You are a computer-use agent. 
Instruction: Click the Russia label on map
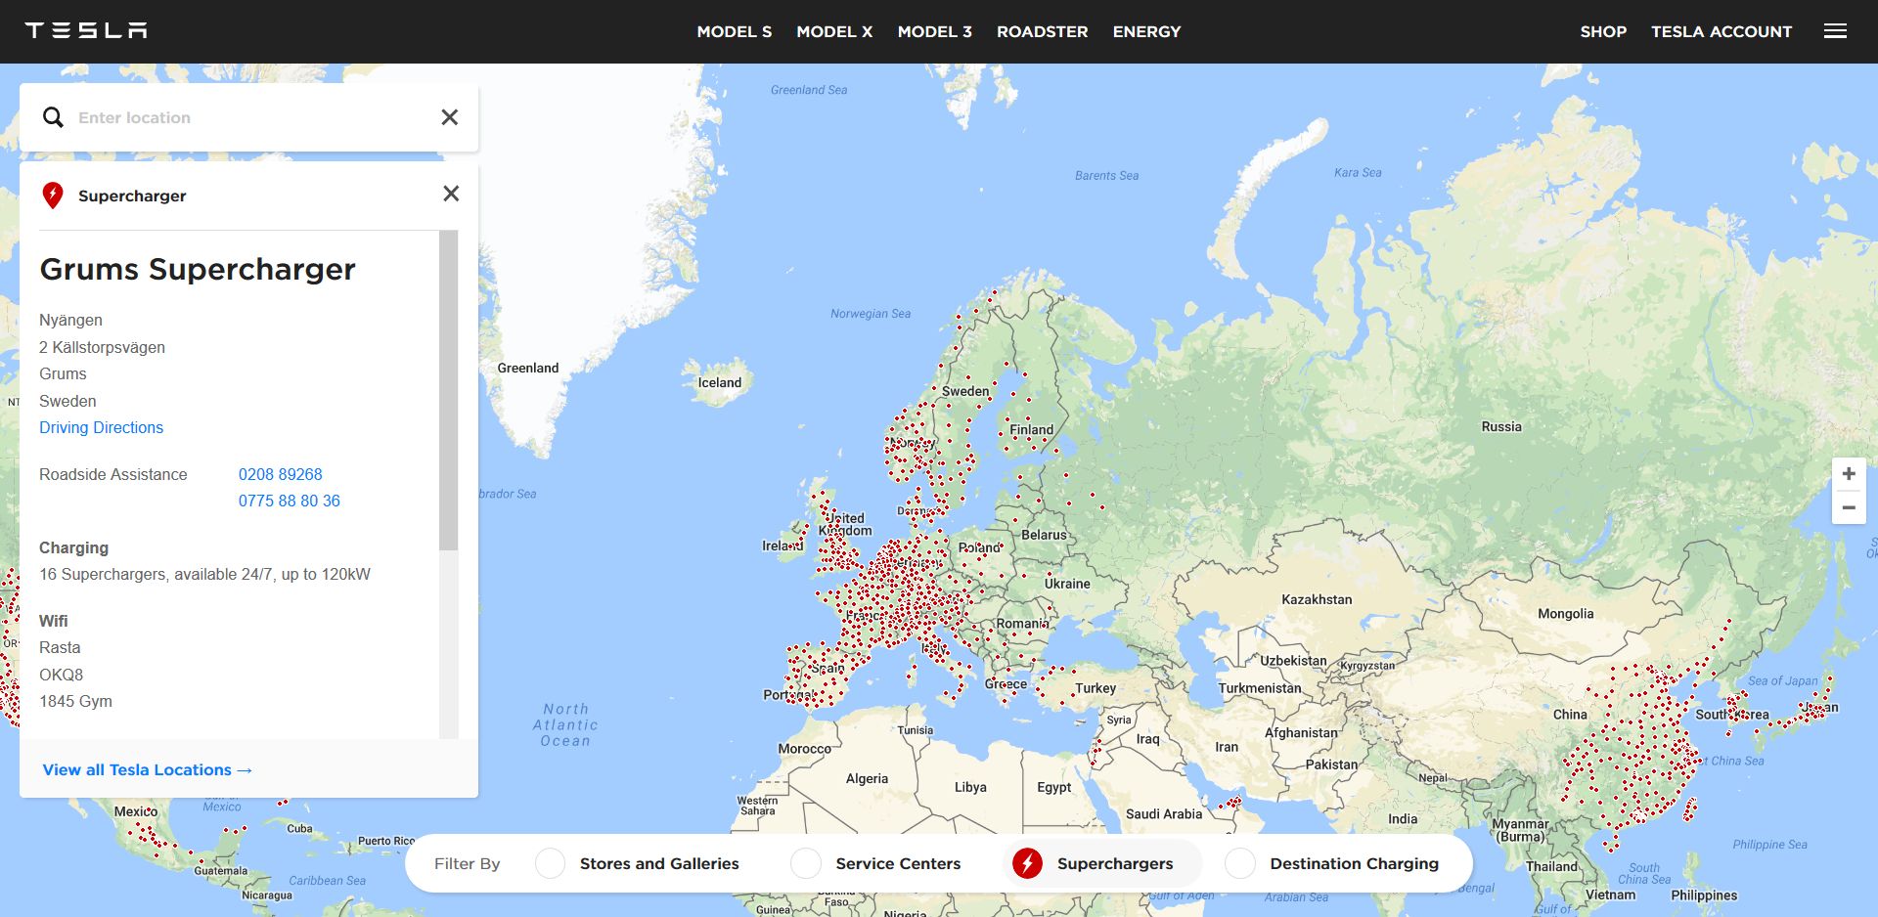click(x=1501, y=426)
